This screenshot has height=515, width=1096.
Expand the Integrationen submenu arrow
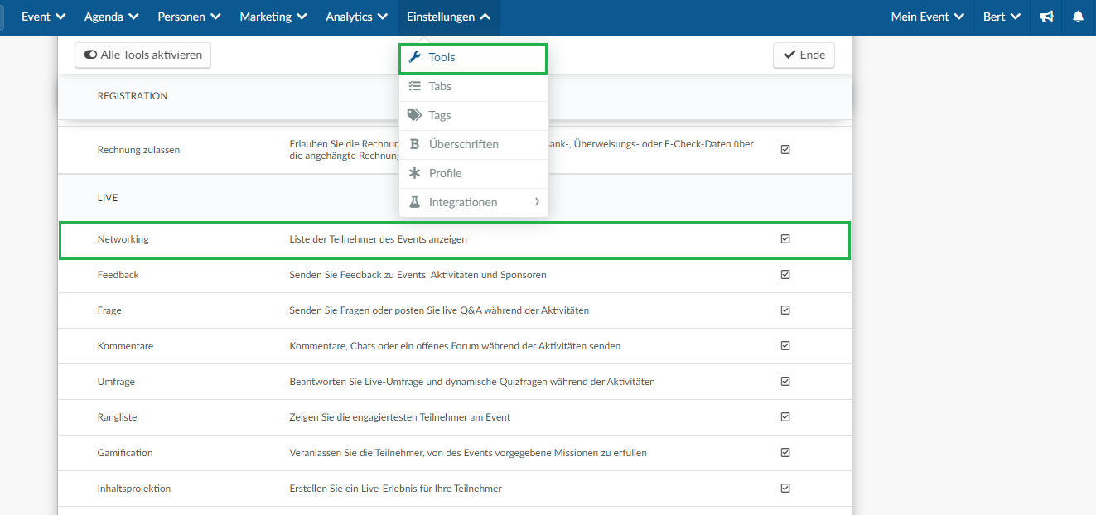click(x=537, y=202)
